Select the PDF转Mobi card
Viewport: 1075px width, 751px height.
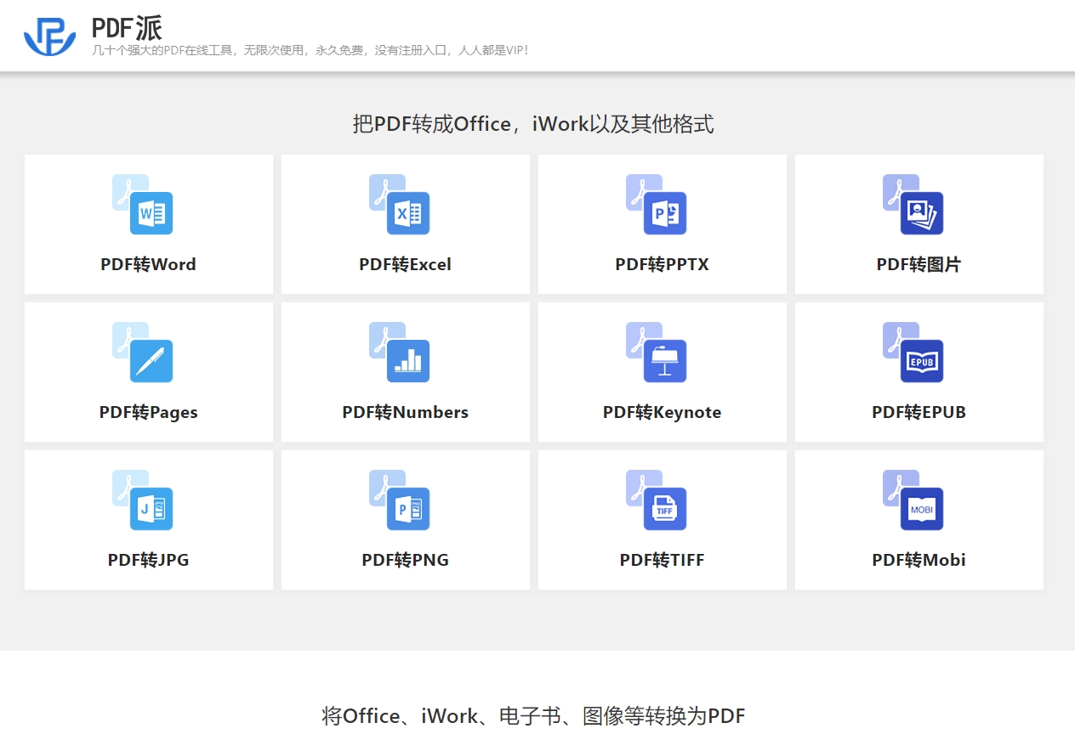[x=919, y=520]
